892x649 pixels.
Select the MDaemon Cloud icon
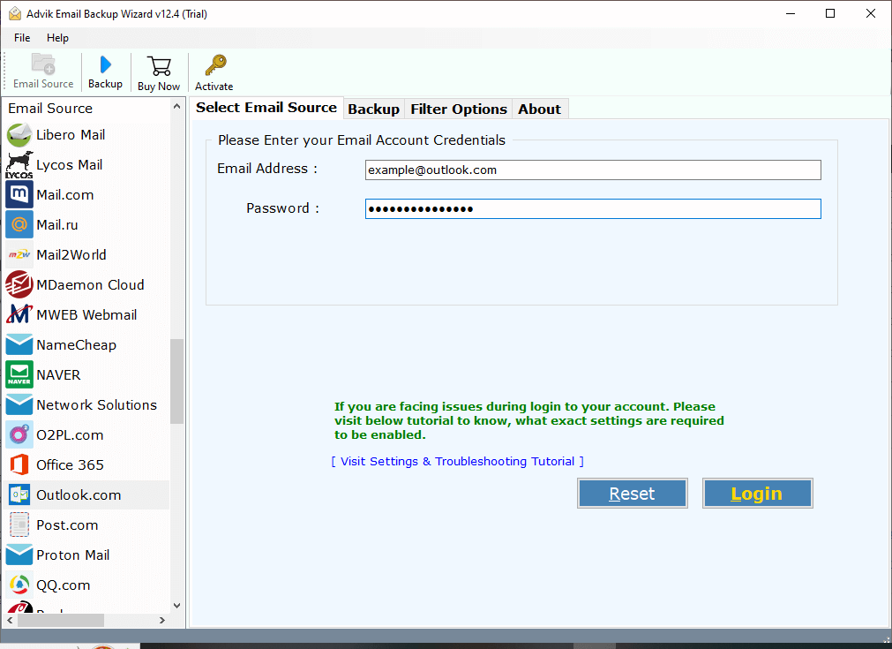pyautogui.click(x=19, y=284)
